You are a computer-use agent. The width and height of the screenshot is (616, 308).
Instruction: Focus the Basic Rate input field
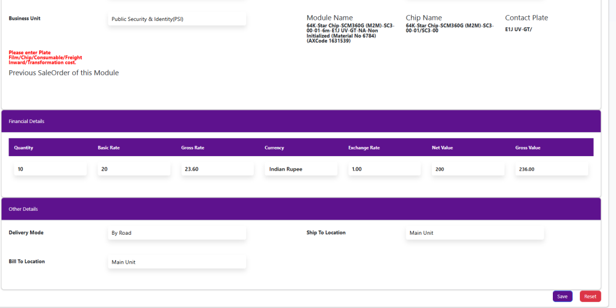(x=134, y=169)
